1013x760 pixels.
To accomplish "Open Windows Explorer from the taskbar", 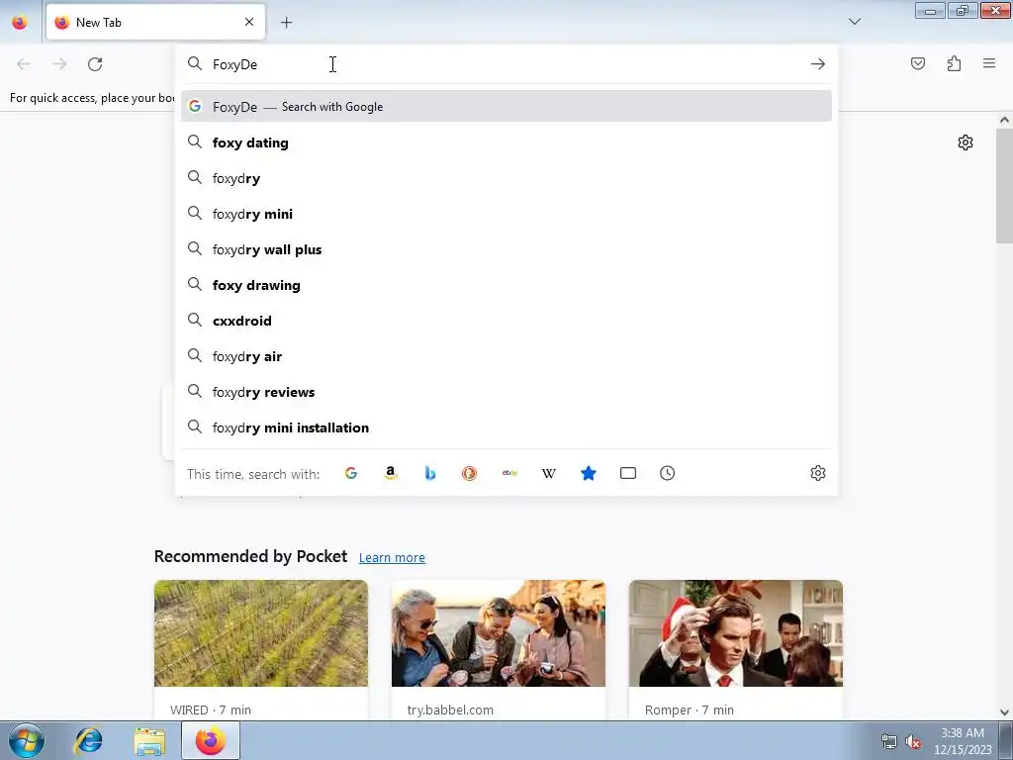I will tap(149, 740).
